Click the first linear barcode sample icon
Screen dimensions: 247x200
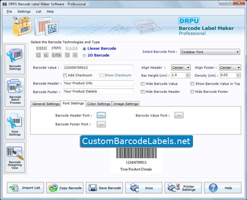click(x=41, y=48)
